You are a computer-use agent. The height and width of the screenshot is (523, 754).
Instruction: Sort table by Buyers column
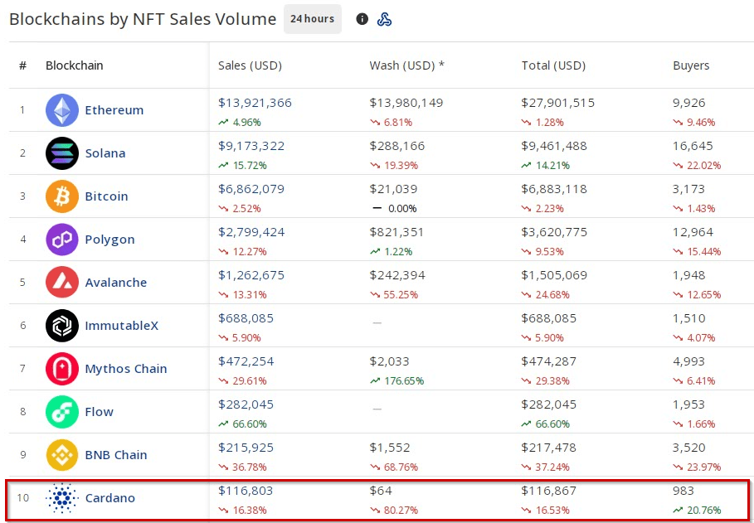click(x=691, y=65)
